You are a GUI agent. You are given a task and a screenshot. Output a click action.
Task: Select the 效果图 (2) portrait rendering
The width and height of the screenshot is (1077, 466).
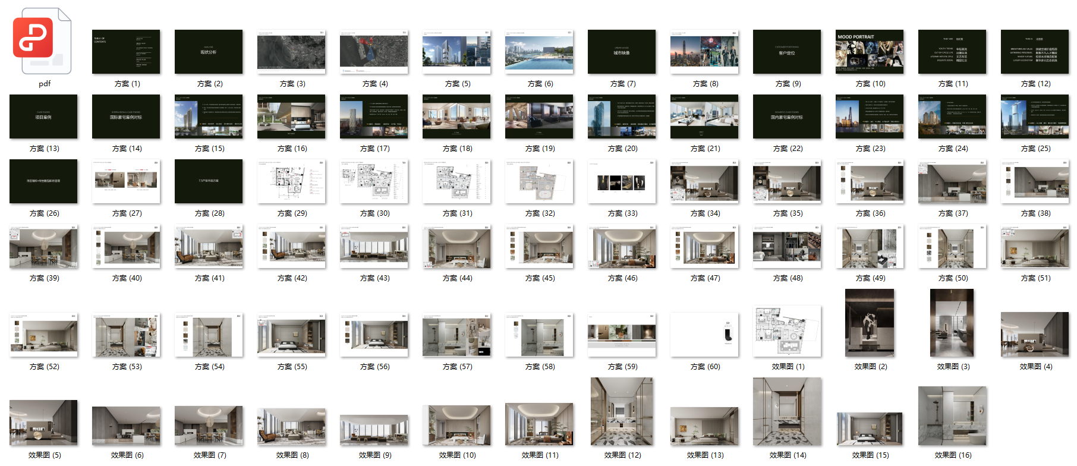[x=869, y=323]
